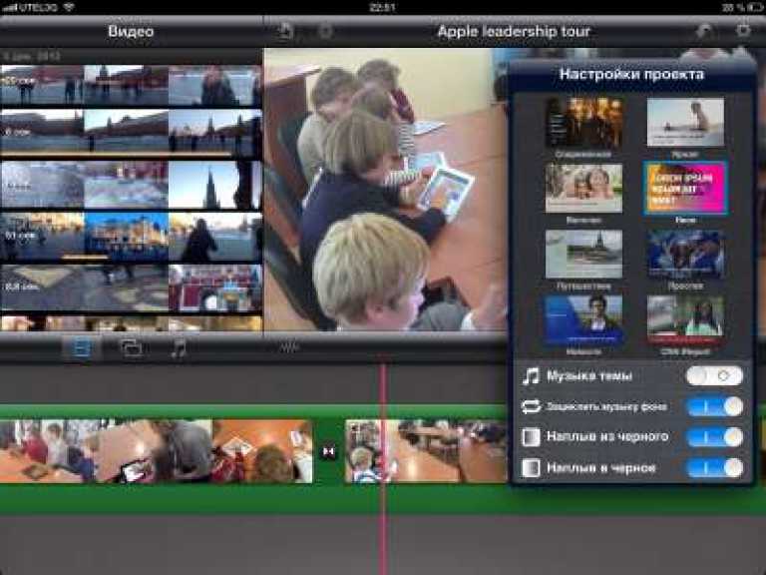The width and height of the screenshot is (766, 575).
Task: Tap the video preview of children with iPad
Action: [x=385, y=190]
